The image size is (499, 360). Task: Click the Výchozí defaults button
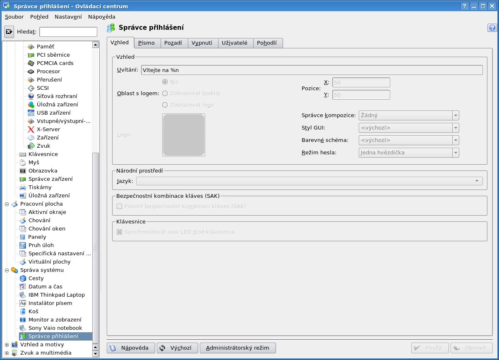point(177,348)
